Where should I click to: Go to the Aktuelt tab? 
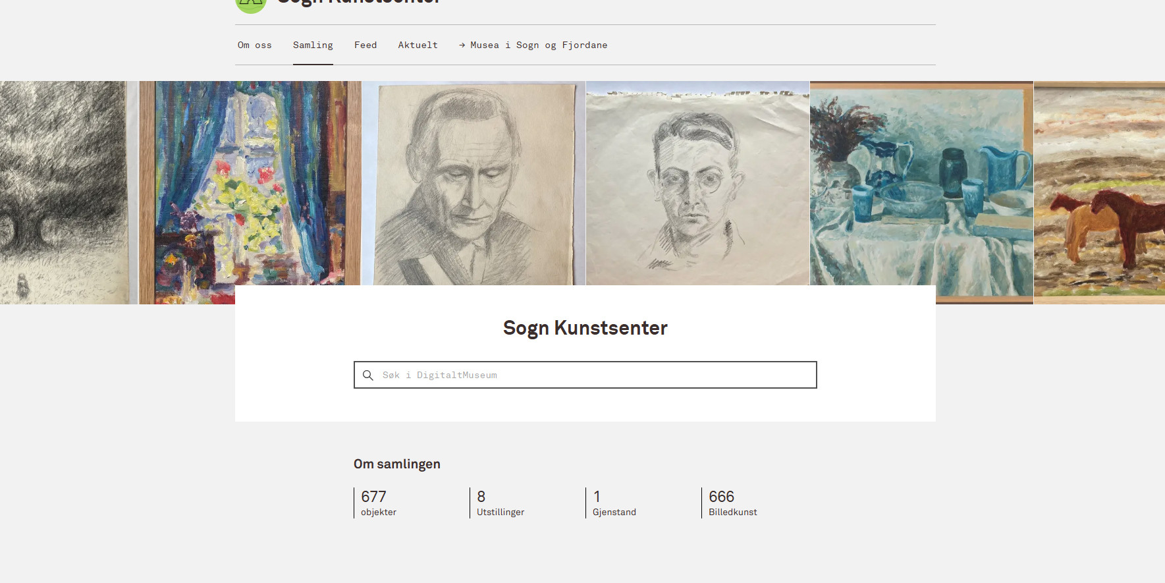[x=418, y=45]
